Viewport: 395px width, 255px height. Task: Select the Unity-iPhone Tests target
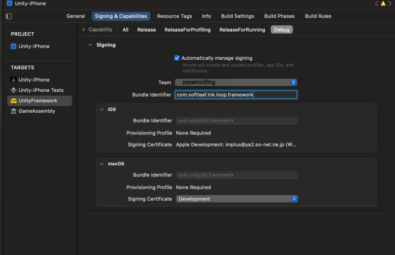pos(41,90)
